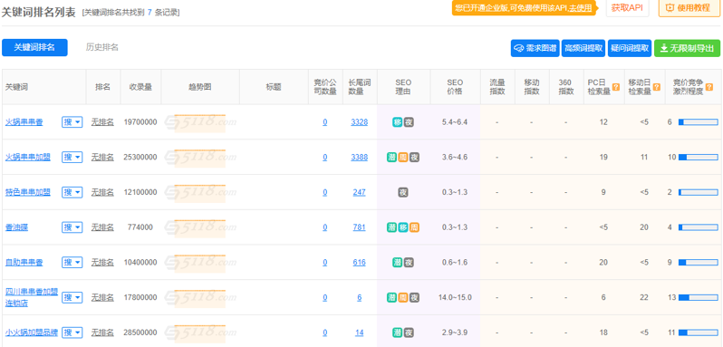
Task: Click the SEO价格 column header
Action: 455,87
